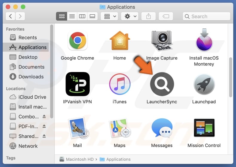Image resolution: width=236 pixels, height=167 pixels.
Task: Open Network in the sidebar
Action: click(26, 146)
